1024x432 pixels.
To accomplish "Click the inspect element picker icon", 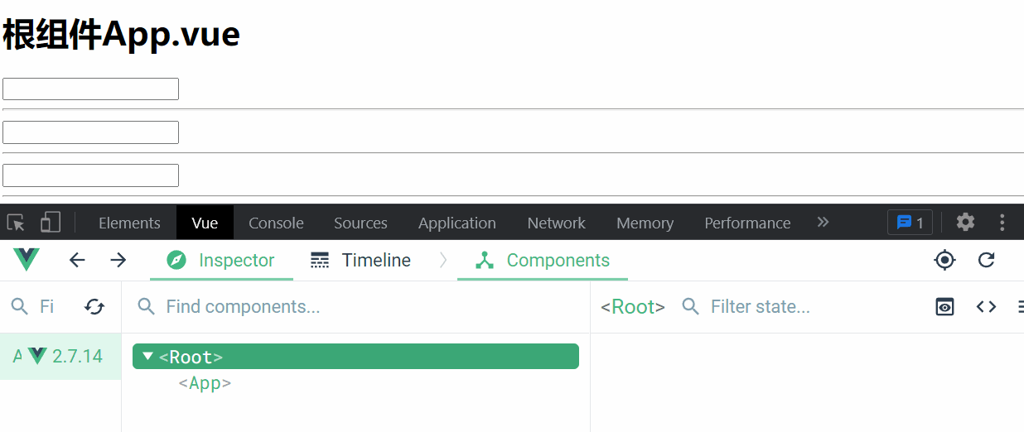I will 16,223.
